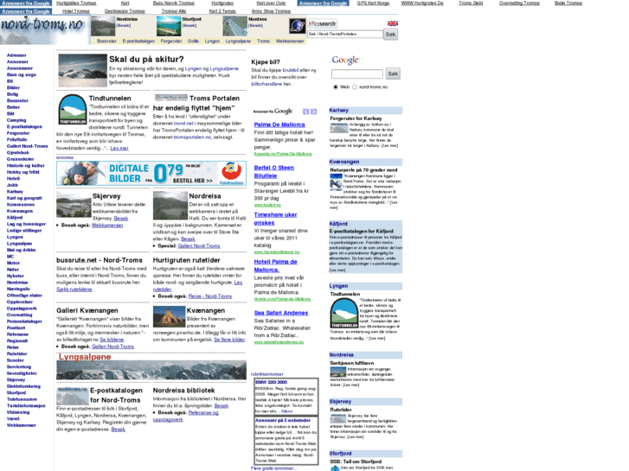
Task: Click the Les mer link under Tindtunnelen article
Action: tap(119, 149)
